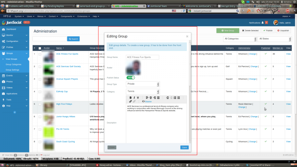Viewport: 297px width, 167px height.
Task: Click the system volume icon
Action: tap(258, 2)
